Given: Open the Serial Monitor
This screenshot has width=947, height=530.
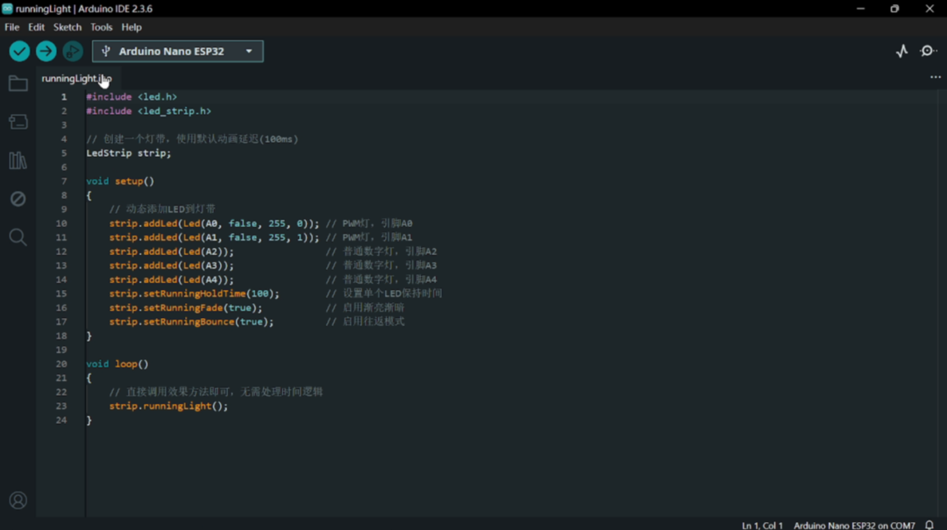Looking at the screenshot, I should pos(928,52).
